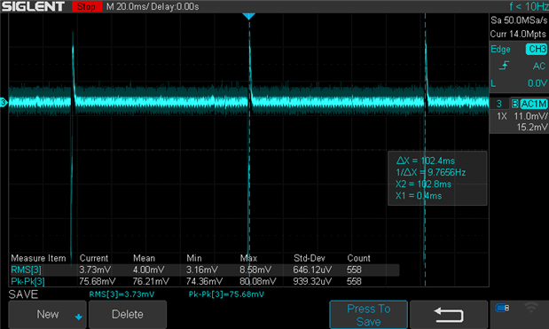Click the 1/ΔX = 9.7656Hz readout
Image resolution: width=549 pixels, height=329 pixels.
[x=431, y=172]
